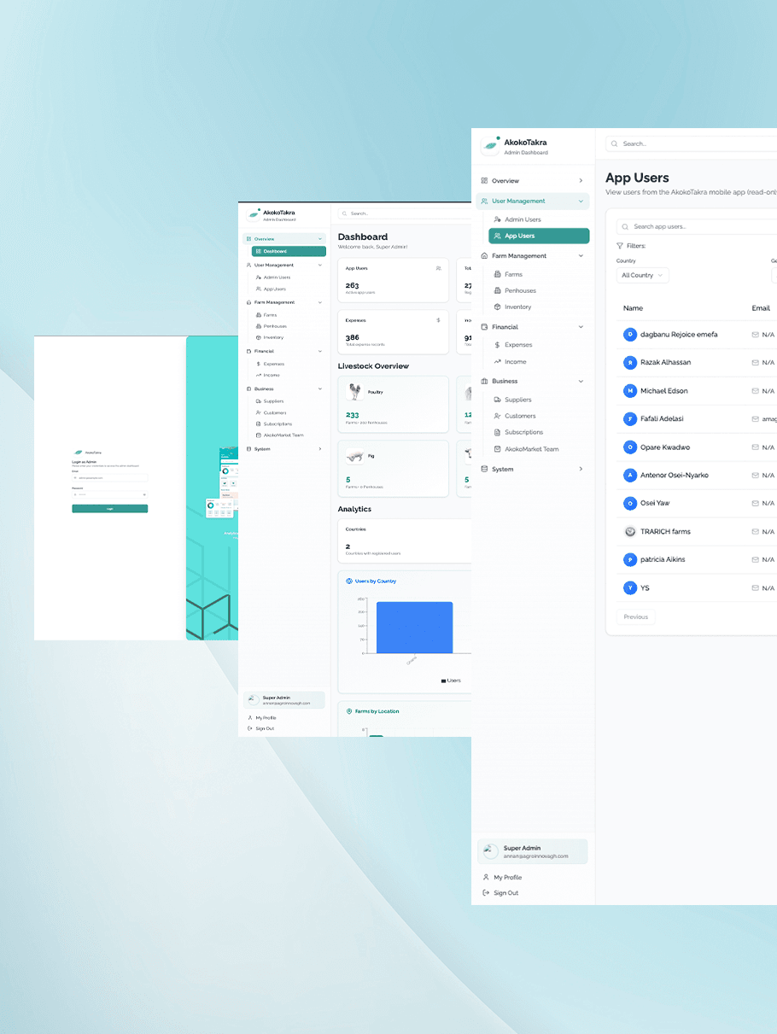The height and width of the screenshot is (1034, 777).
Task: Open Inventory via its box icon
Action: coord(499,307)
